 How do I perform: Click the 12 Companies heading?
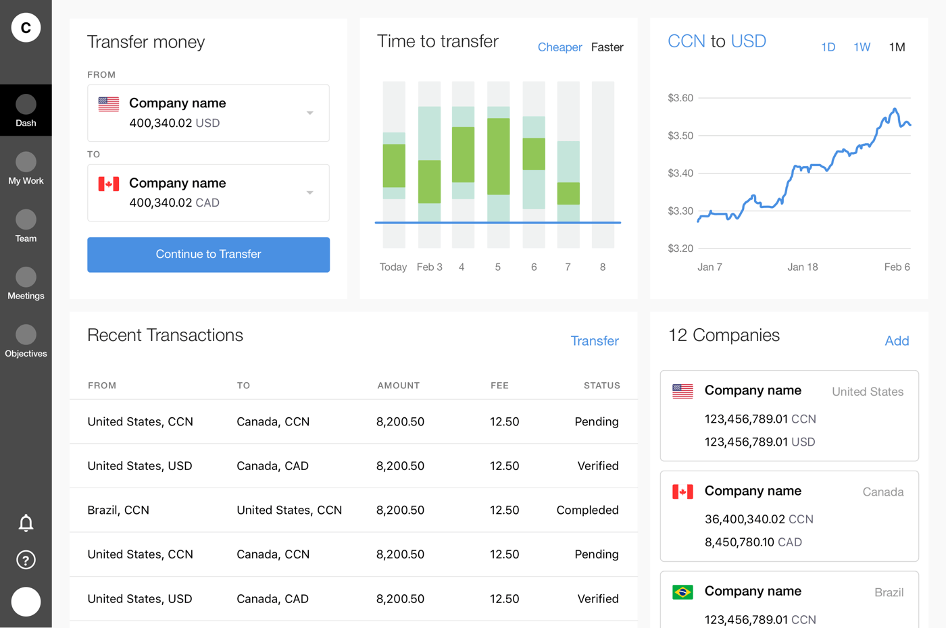click(724, 336)
